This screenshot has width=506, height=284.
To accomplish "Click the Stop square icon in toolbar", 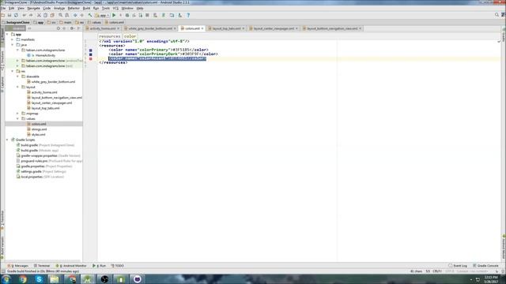I will click(x=147, y=15).
